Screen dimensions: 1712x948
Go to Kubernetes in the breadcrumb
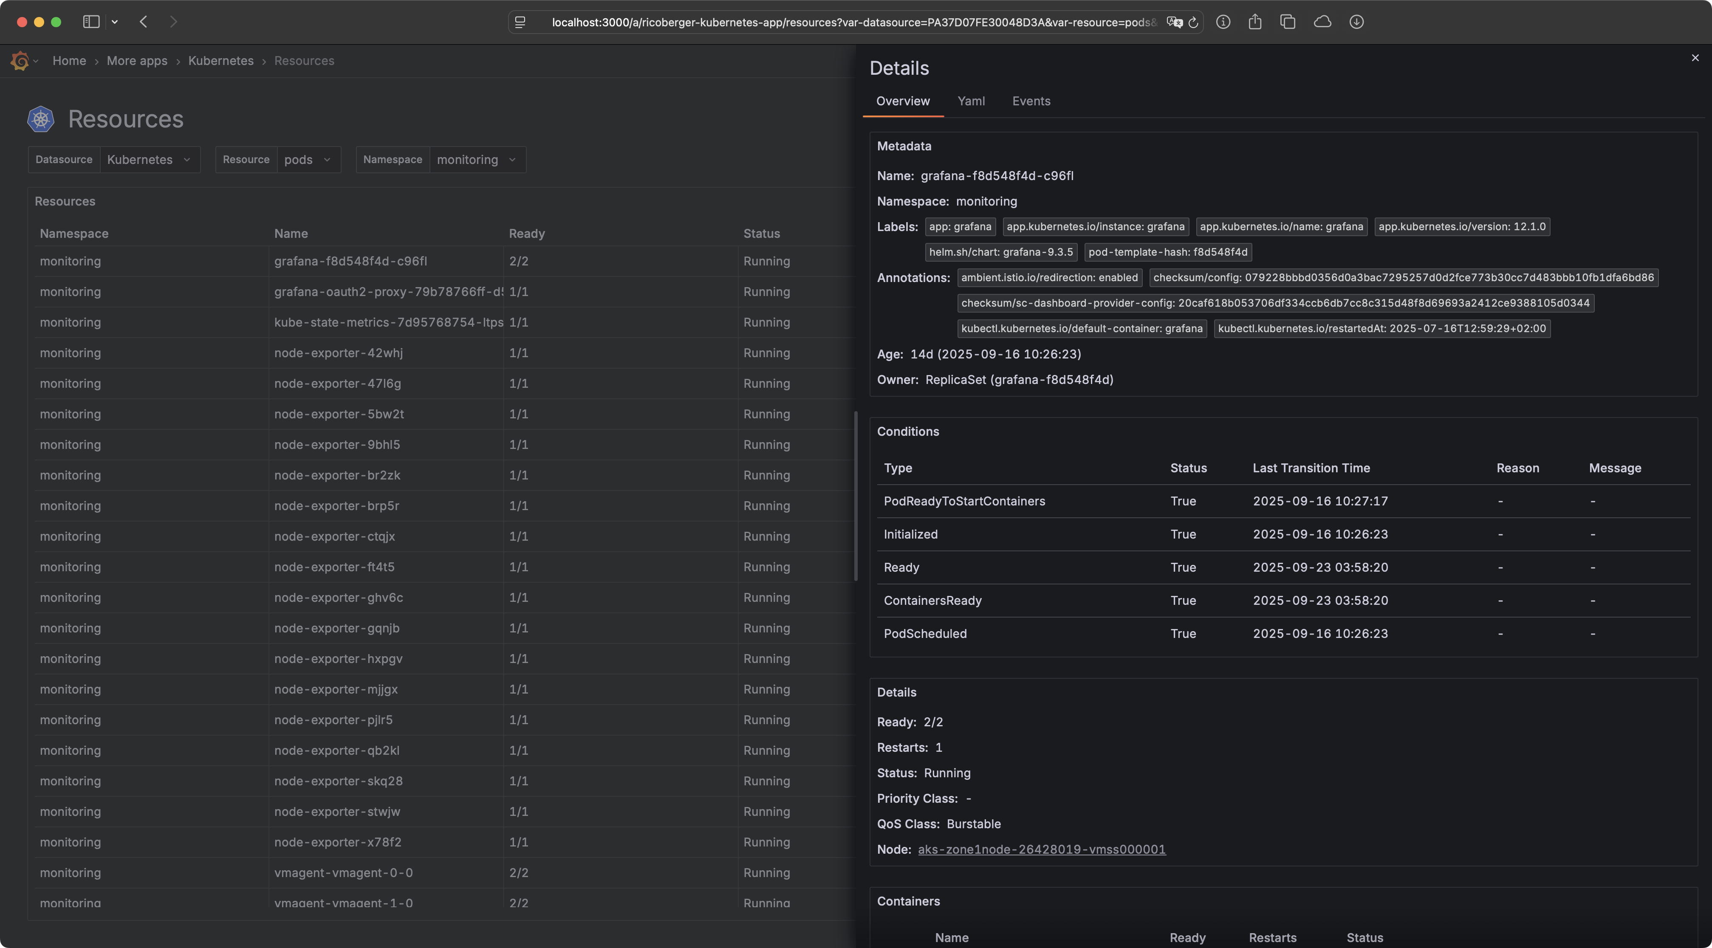pyautogui.click(x=220, y=60)
